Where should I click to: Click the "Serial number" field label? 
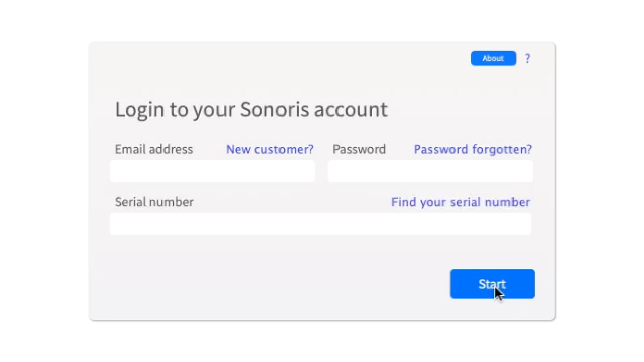click(154, 202)
